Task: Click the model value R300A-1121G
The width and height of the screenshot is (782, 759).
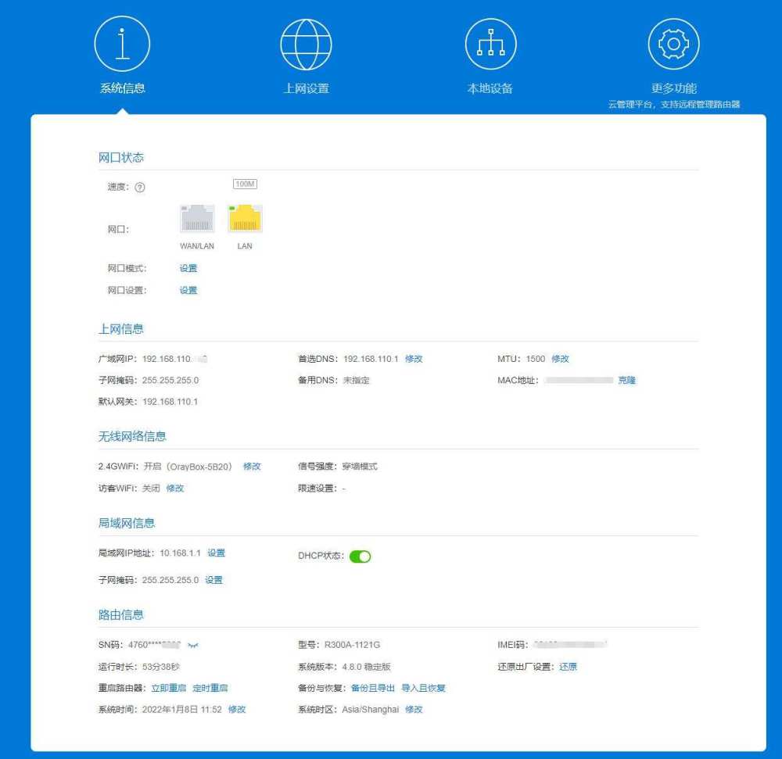Action: tap(352, 645)
